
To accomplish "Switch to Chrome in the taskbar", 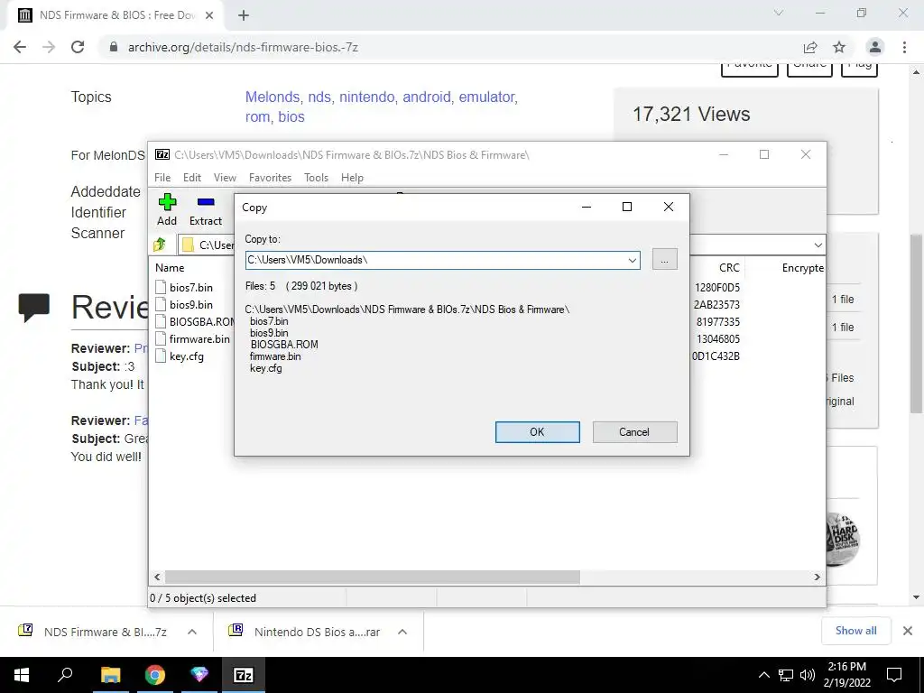I will [x=155, y=675].
